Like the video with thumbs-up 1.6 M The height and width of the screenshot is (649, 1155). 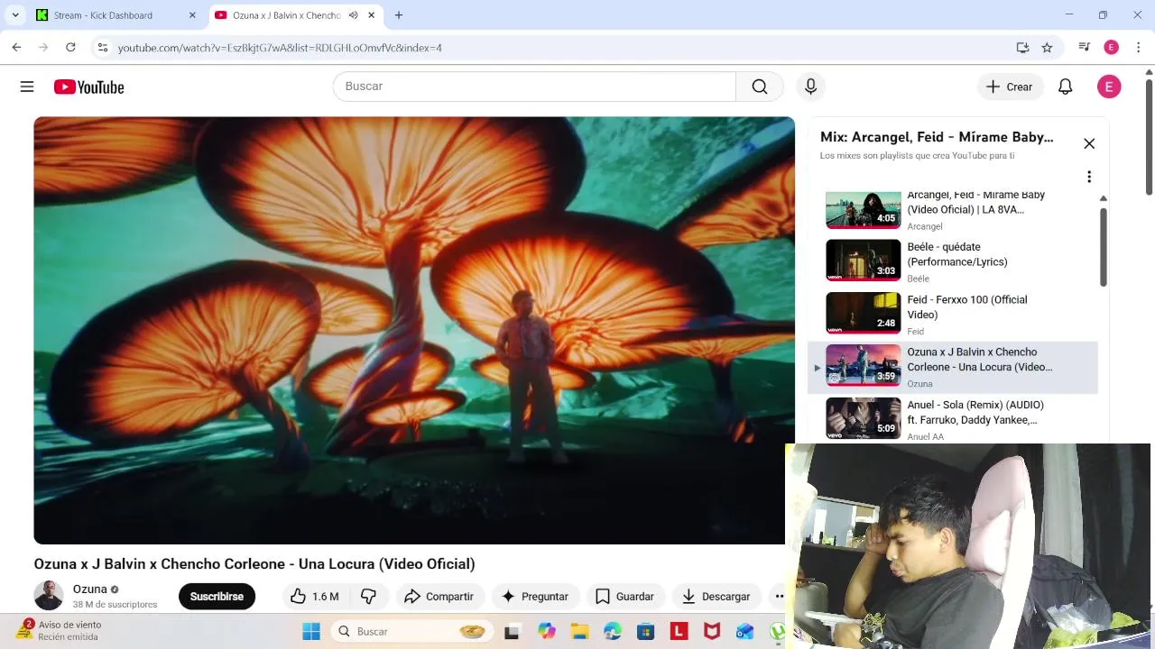click(314, 597)
